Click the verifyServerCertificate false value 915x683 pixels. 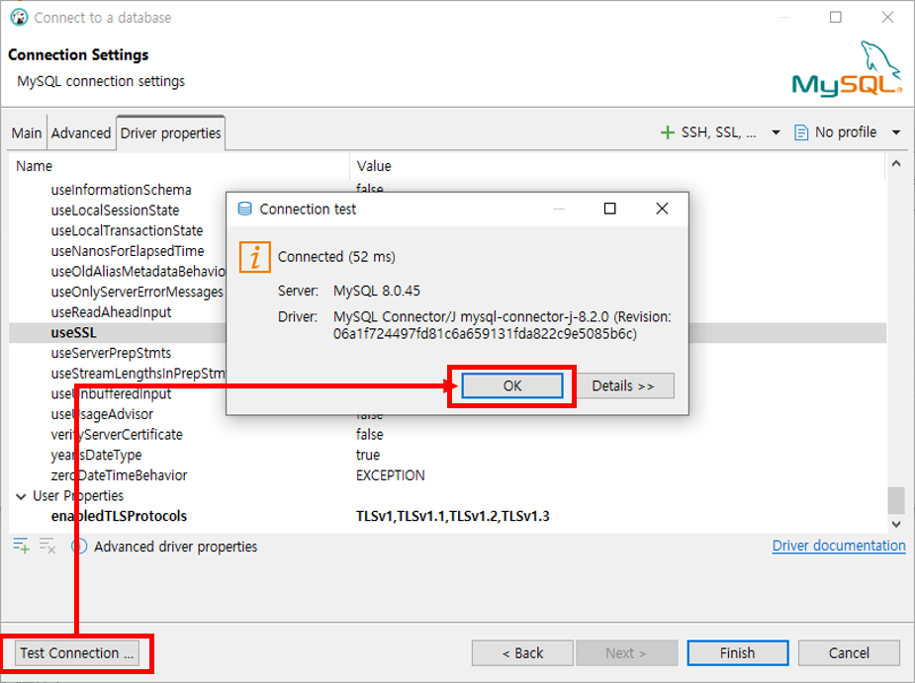coord(370,435)
